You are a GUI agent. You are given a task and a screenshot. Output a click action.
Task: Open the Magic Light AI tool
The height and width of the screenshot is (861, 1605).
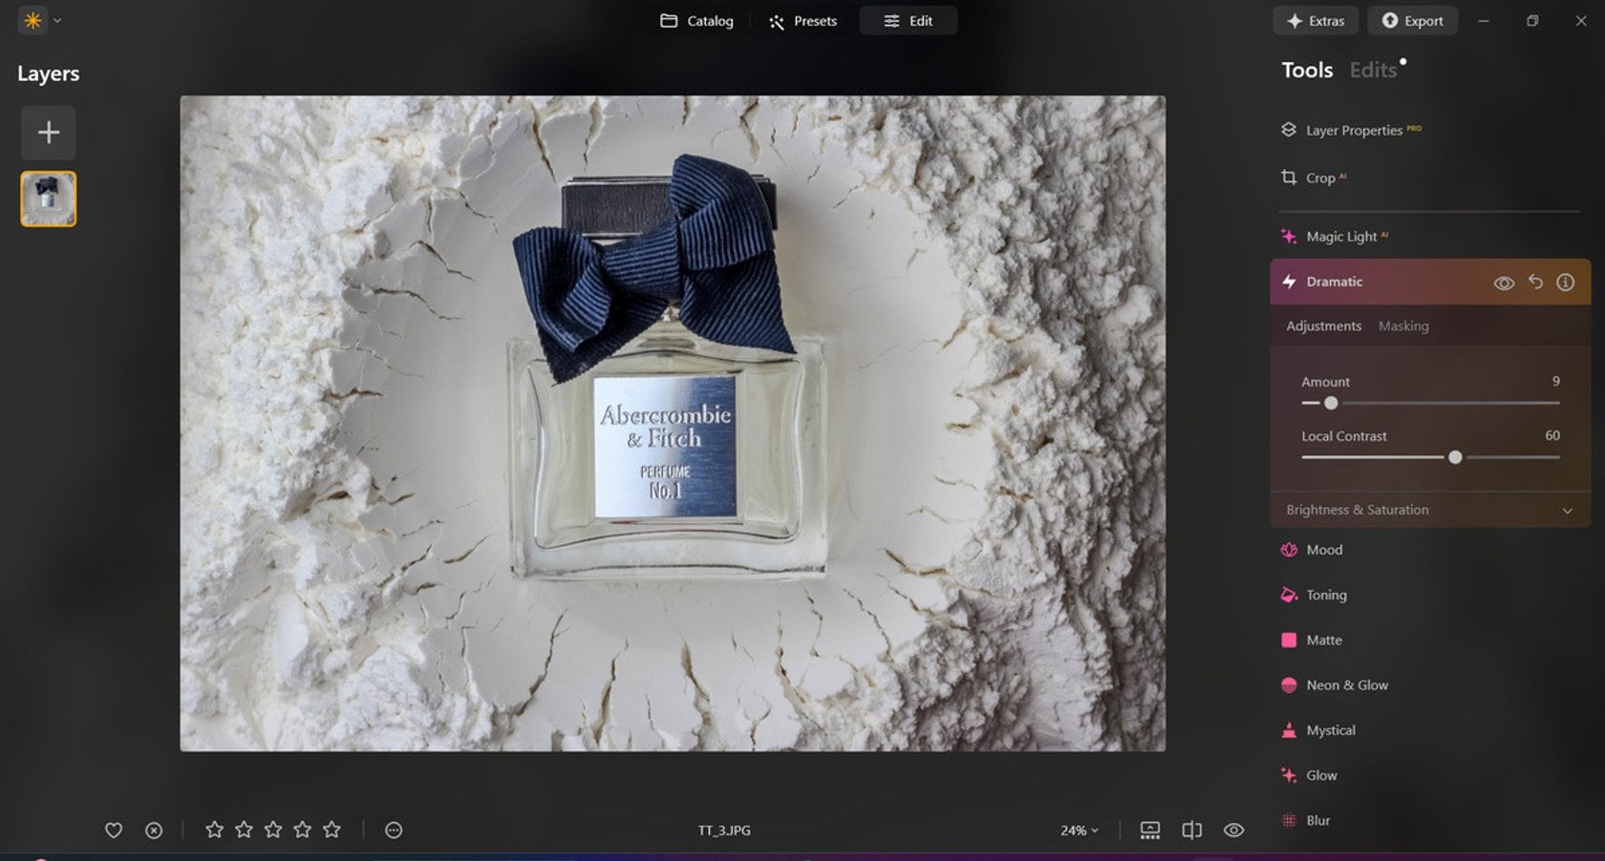click(x=1339, y=236)
